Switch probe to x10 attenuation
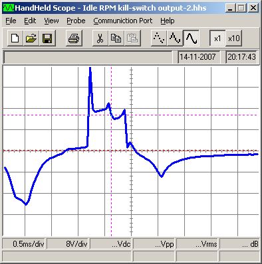Screen dimensions: 262x264 click(233, 38)
